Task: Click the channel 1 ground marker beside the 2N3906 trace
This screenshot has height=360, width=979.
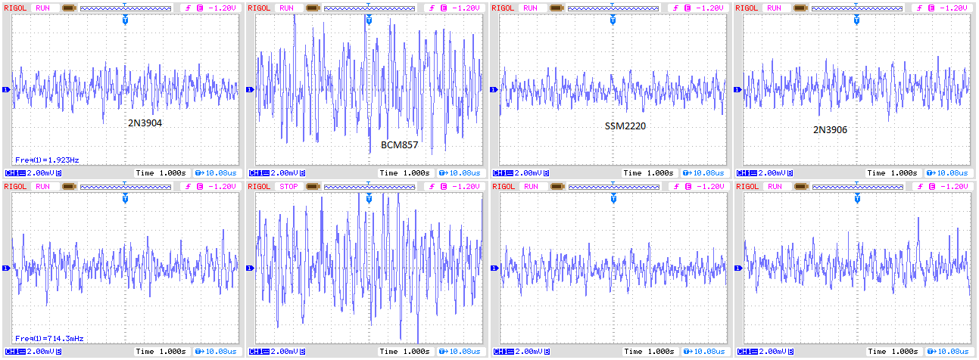Action: pos(739,90)
